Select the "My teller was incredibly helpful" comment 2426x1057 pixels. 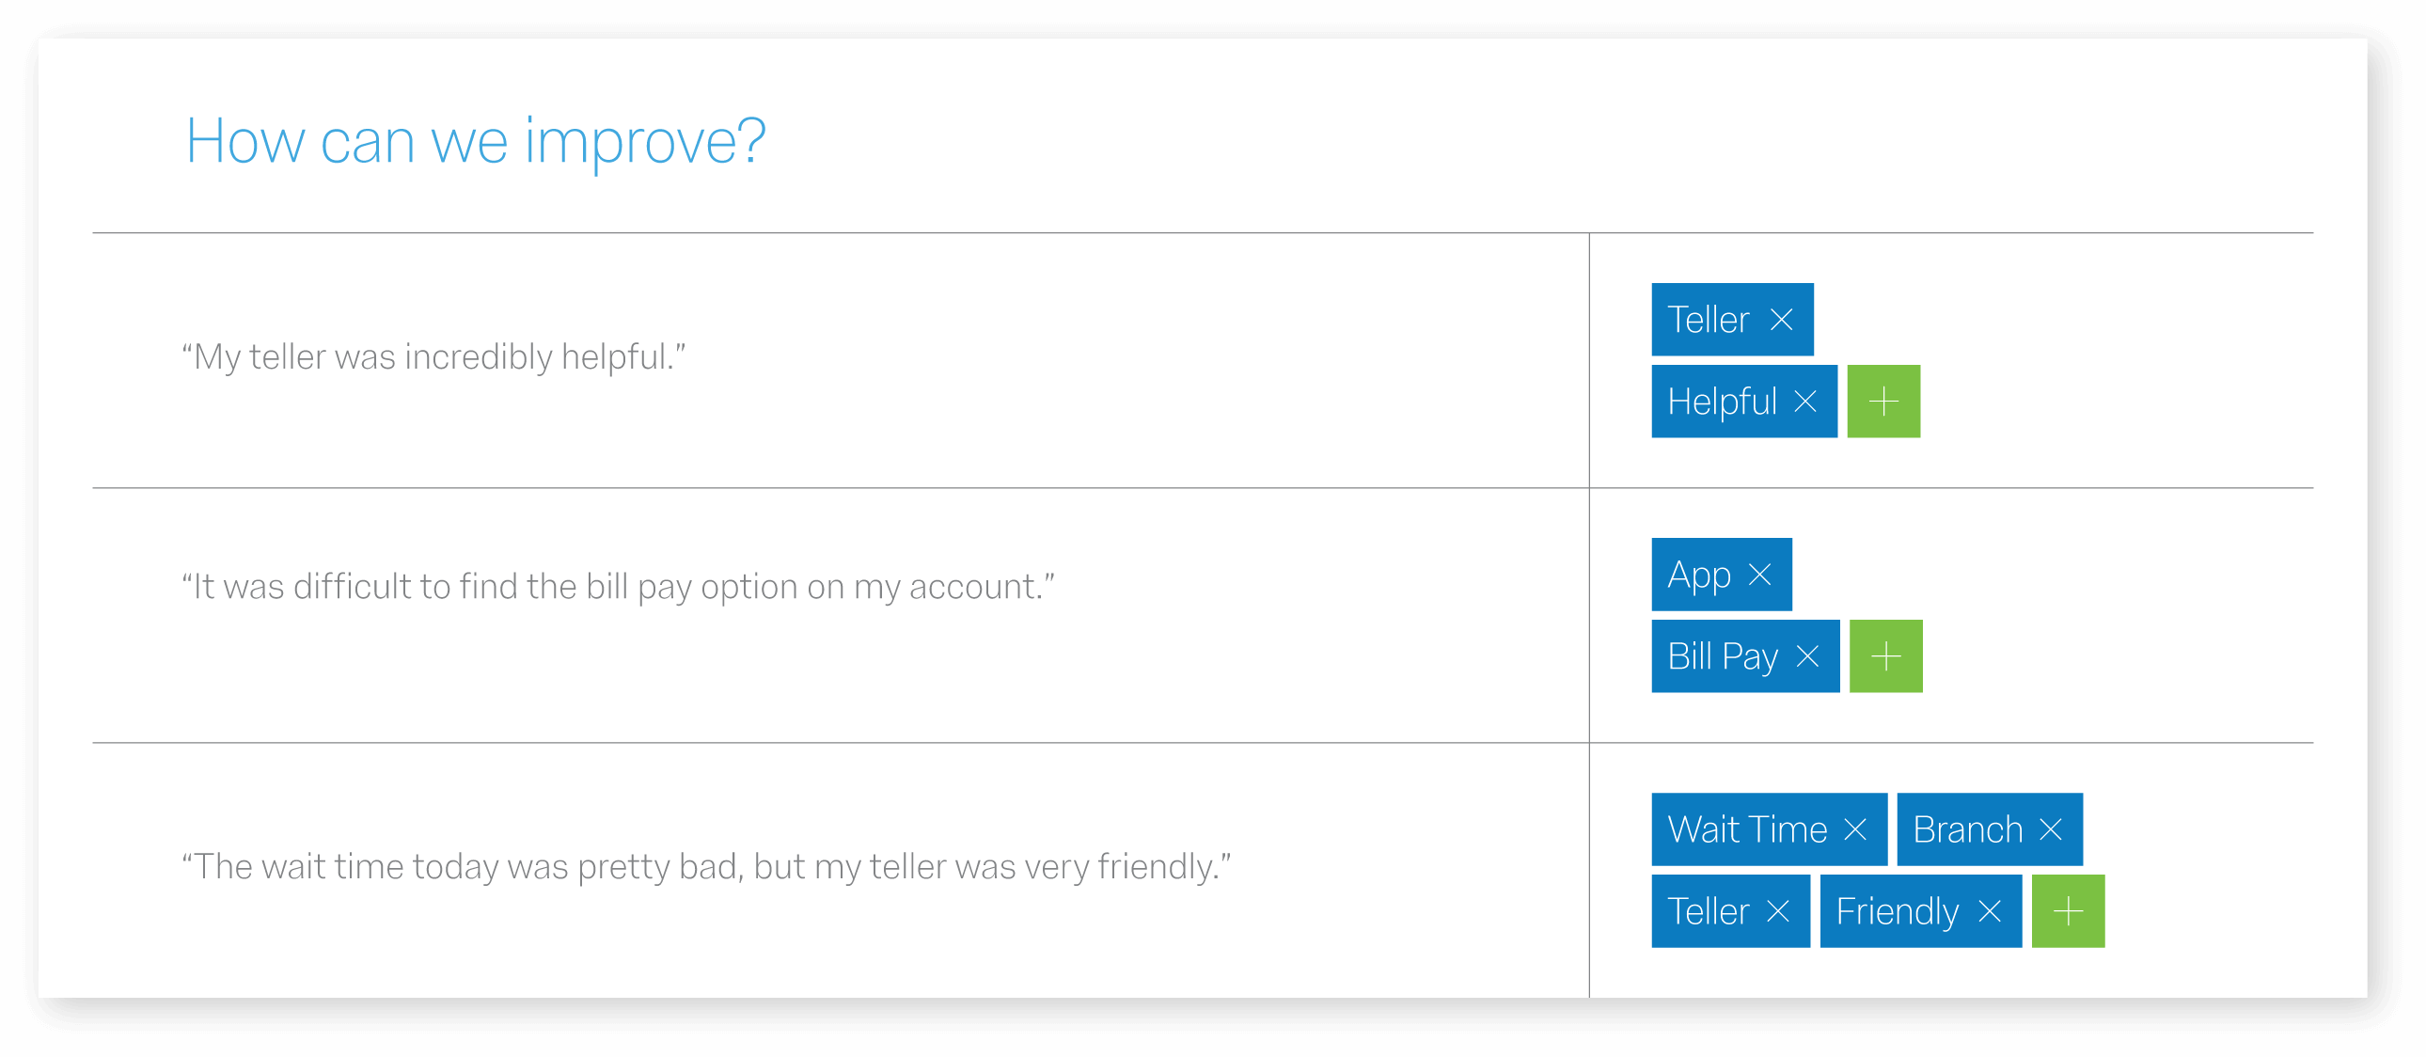tap(434, 357)
